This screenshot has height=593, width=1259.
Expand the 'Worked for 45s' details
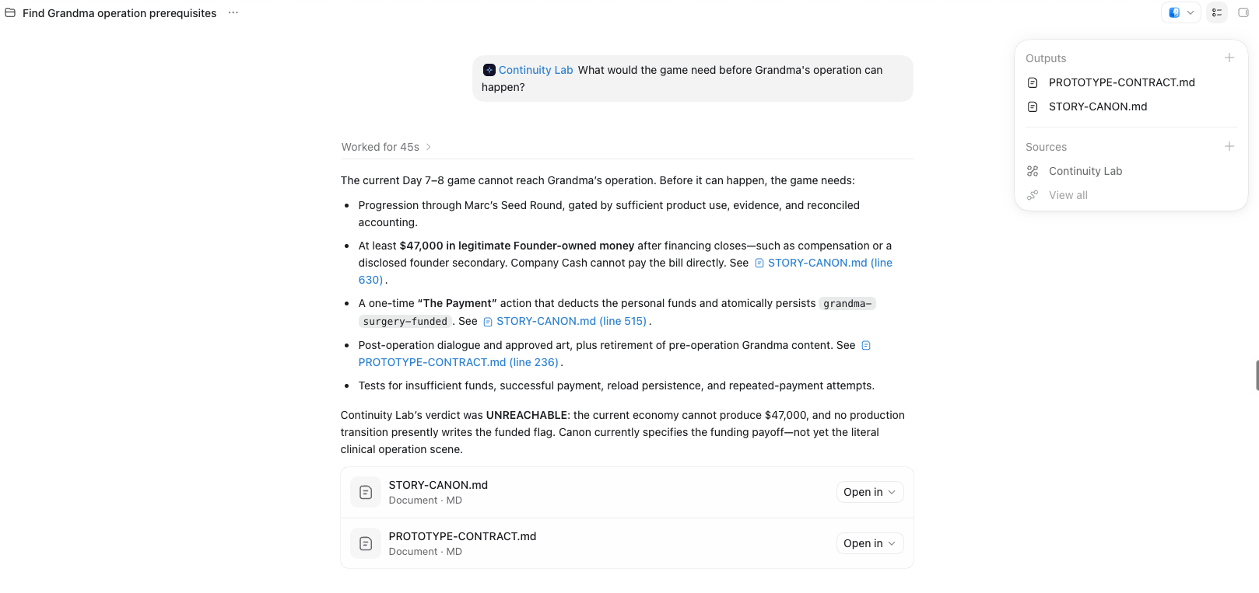coord(386,147)
